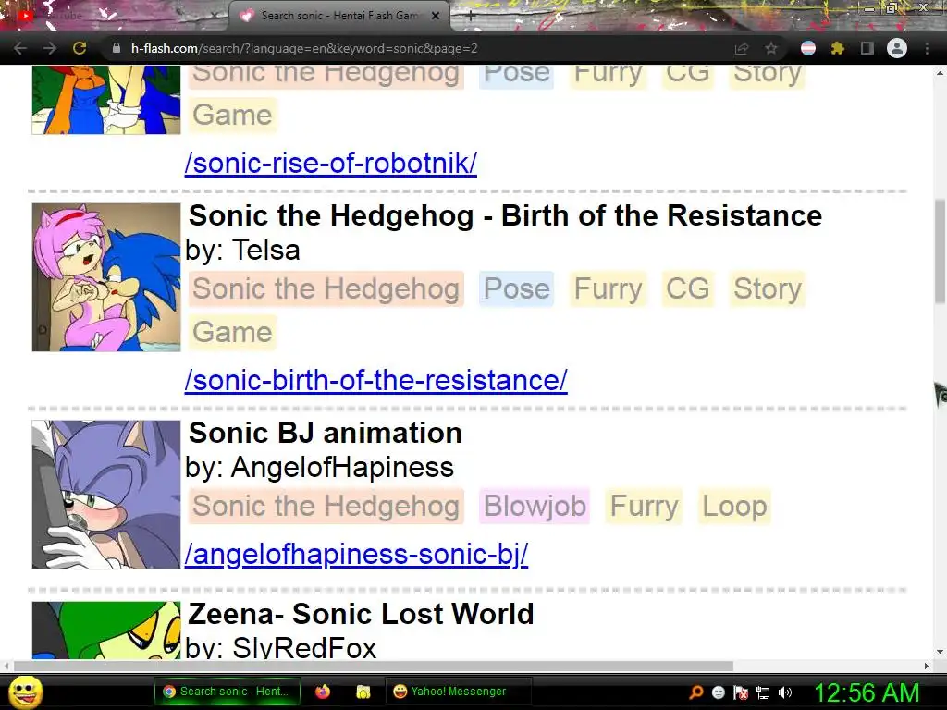This screenshot has width=947, height=710.
Task: Click the share page icon in address bar
Action: tap(741, 48)
